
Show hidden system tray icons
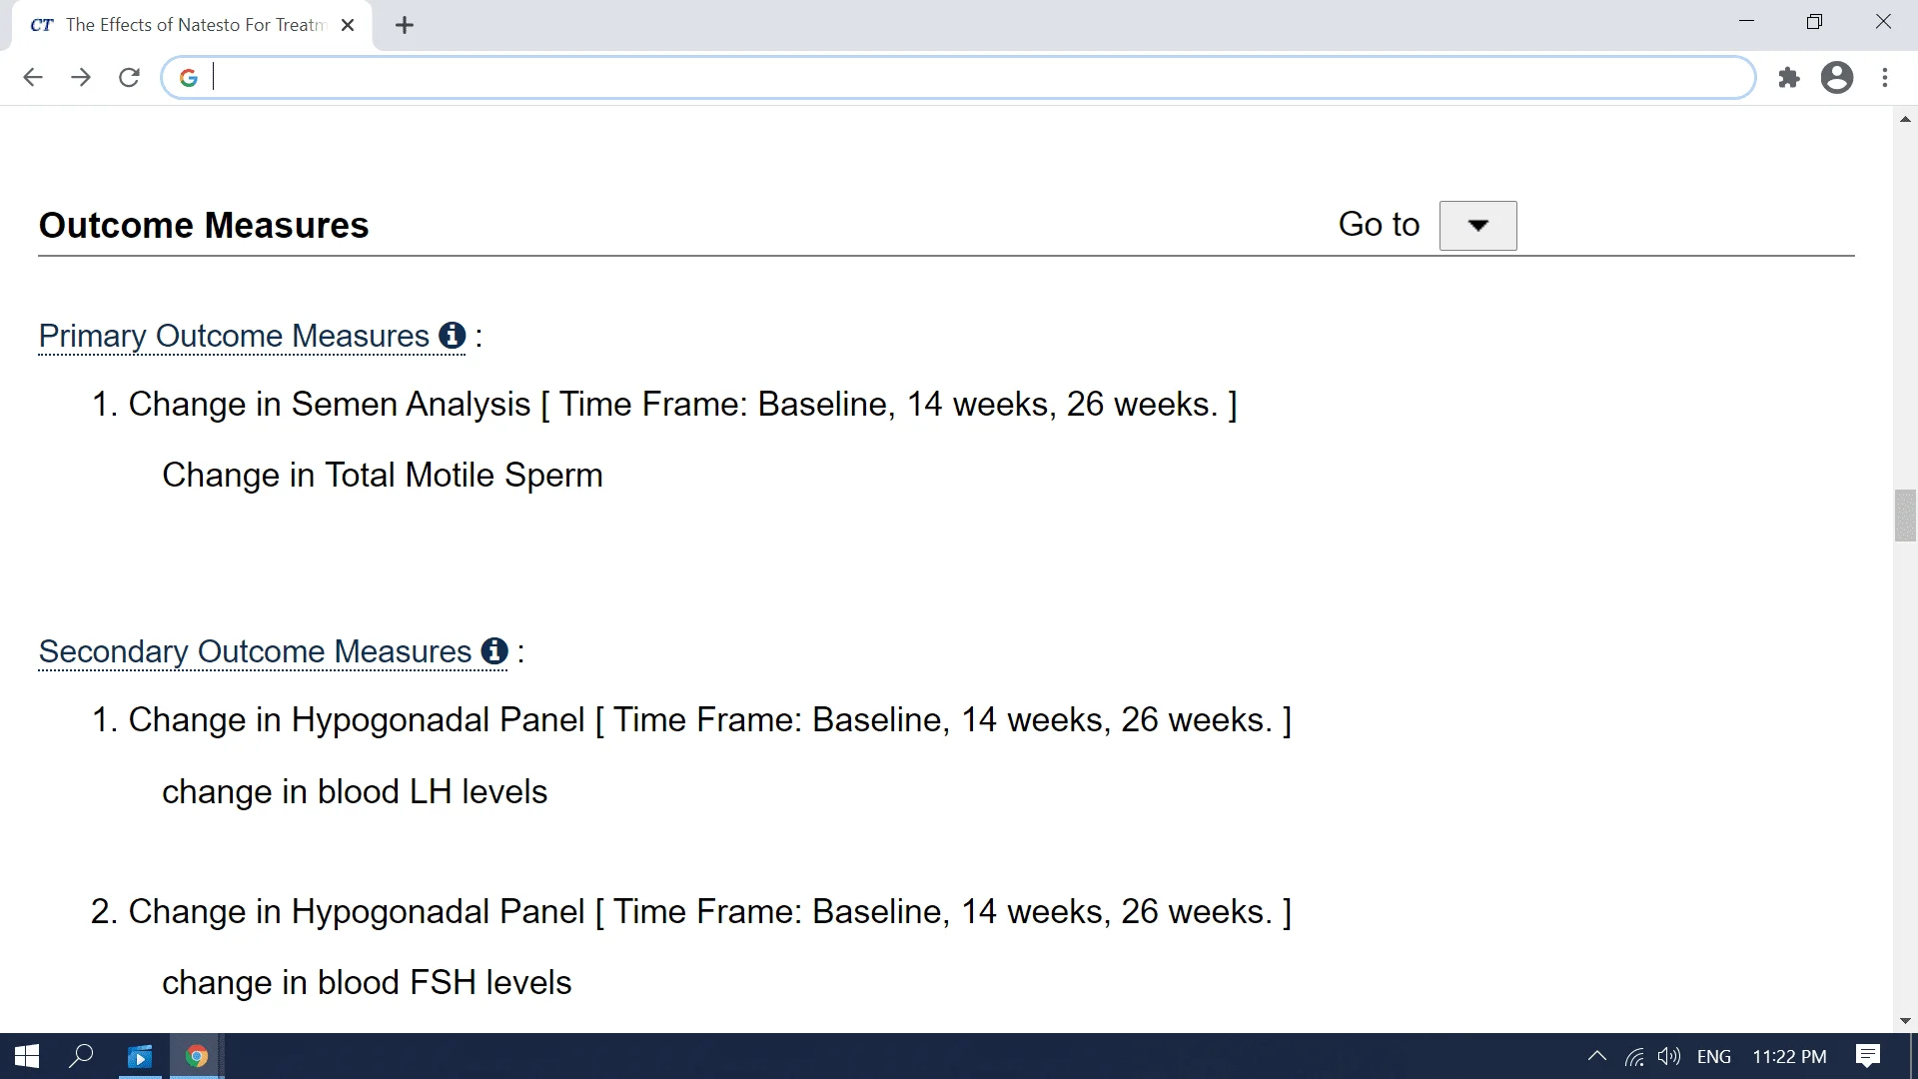(1596, 1056)
